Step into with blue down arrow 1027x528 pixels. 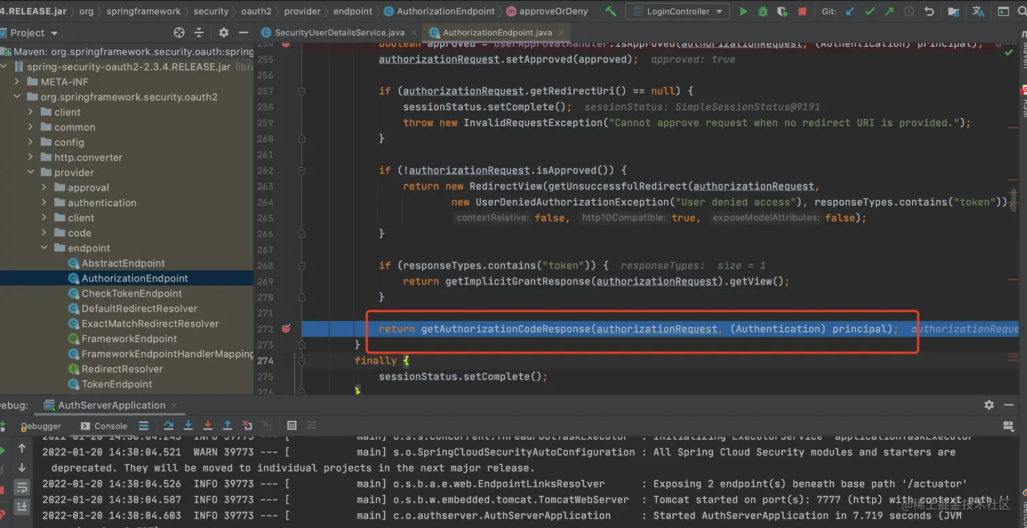[188, 426]
